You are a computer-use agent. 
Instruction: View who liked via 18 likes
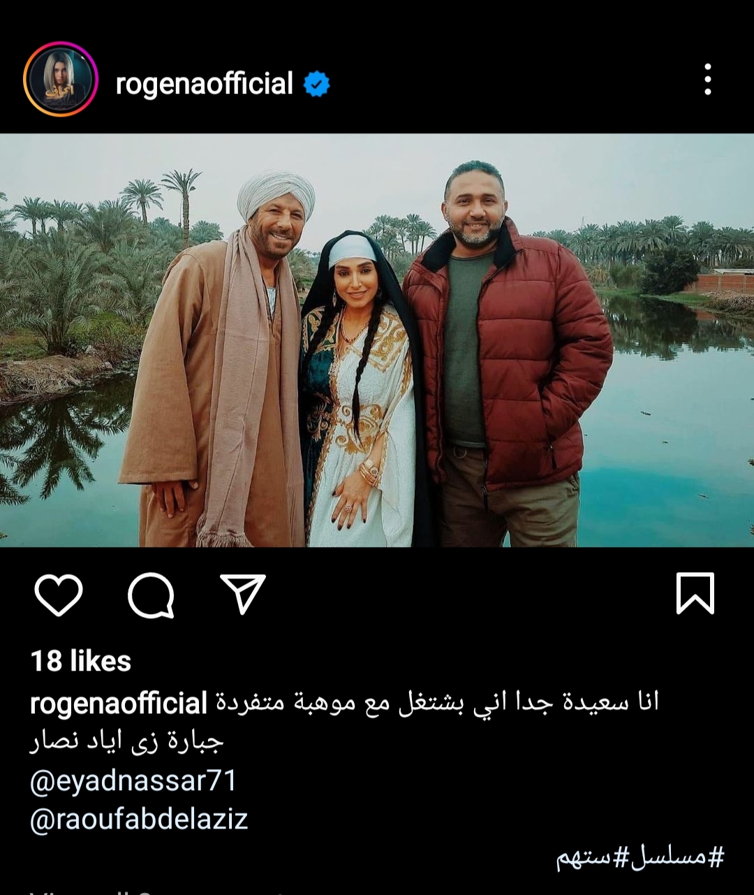pos(81,661)
